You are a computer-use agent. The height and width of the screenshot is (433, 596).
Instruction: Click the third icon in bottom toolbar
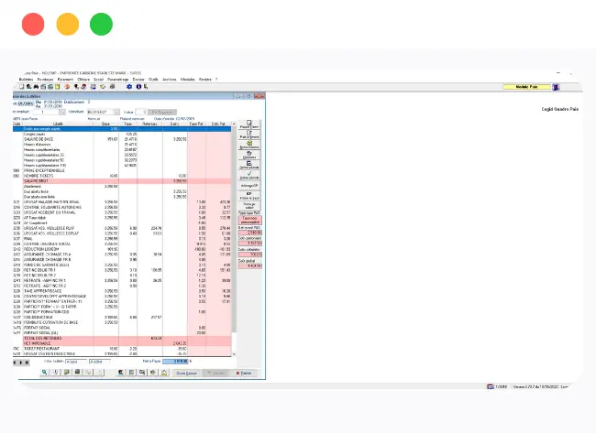(66, 373)
